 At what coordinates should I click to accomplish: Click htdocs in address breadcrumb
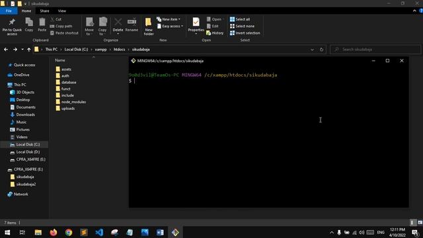click(x=119, y=50)
